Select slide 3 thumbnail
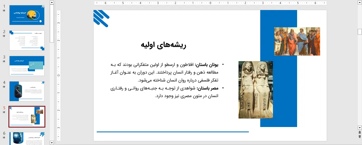 [x=27, y=66]
